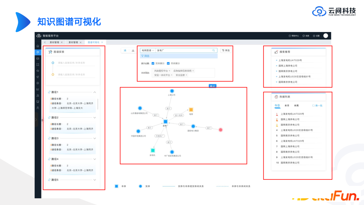This screenshot has height=205, width=364.
Task: Click the graph layout icon beside download
Action: (125, 50)
